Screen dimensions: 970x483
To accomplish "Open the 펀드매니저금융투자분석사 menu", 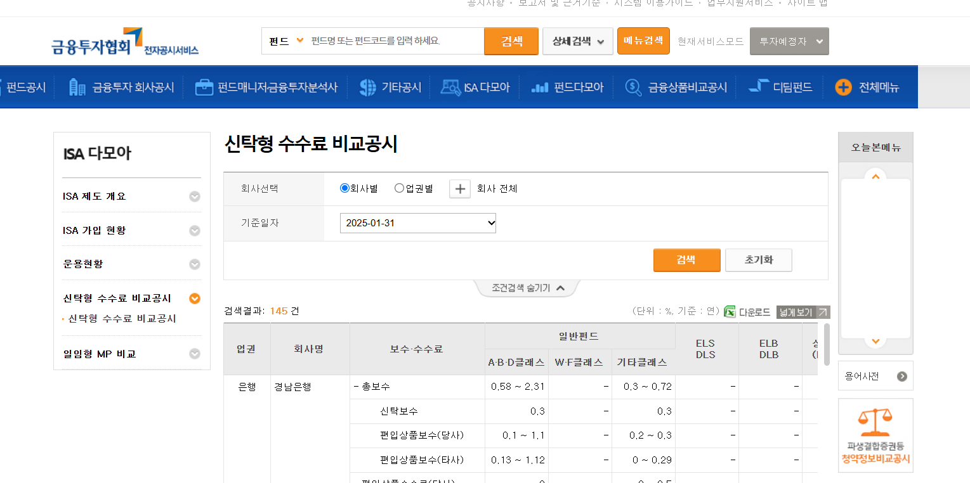I will pos(277,87).
